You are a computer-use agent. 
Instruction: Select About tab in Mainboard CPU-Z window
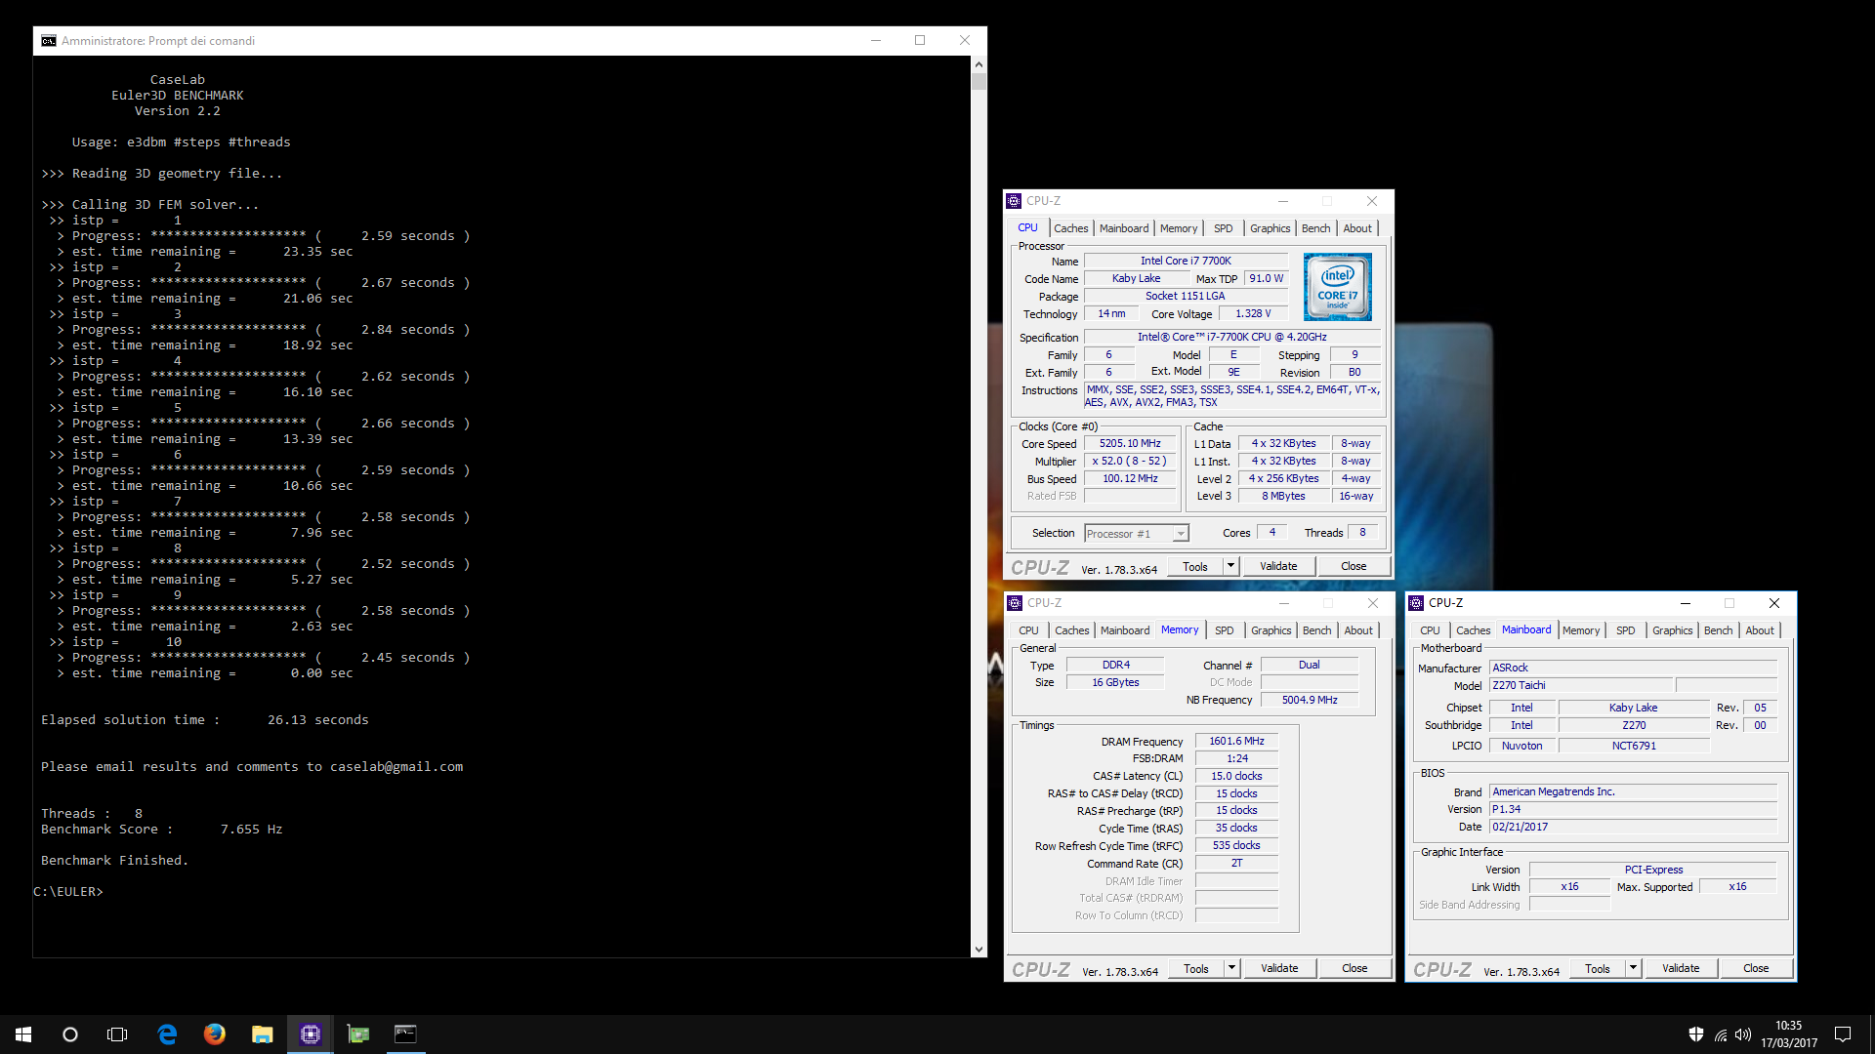click(x=1760, y=630)
